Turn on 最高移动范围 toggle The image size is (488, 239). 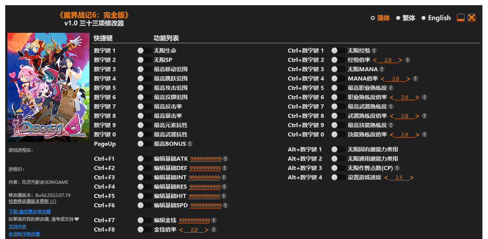click(144, 69)
